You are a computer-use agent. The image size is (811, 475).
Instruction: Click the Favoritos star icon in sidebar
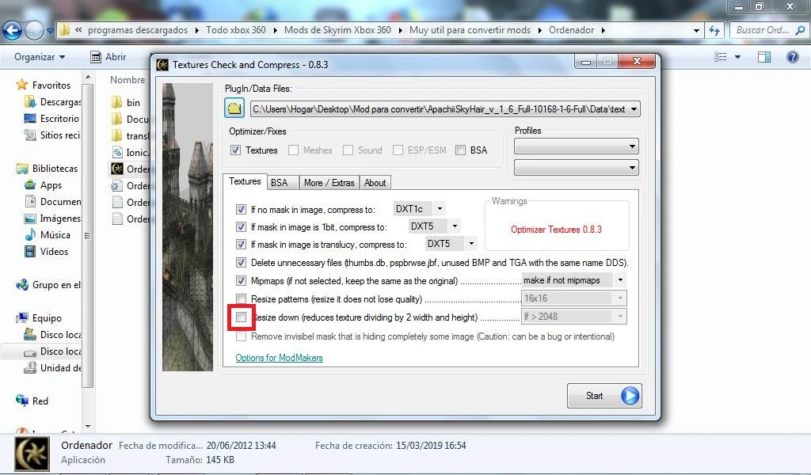pyautogui.click(x=21, y=85)
